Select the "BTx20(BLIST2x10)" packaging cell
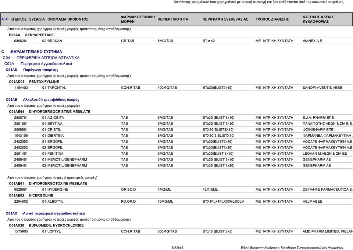The width and height of the screenshot is (353, 250). (217, 88)
